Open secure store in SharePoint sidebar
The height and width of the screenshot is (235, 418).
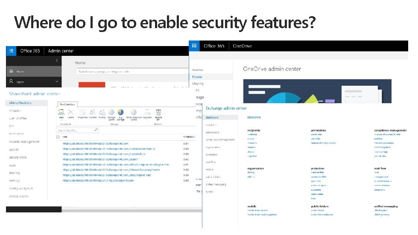click(x=18, y=157)
